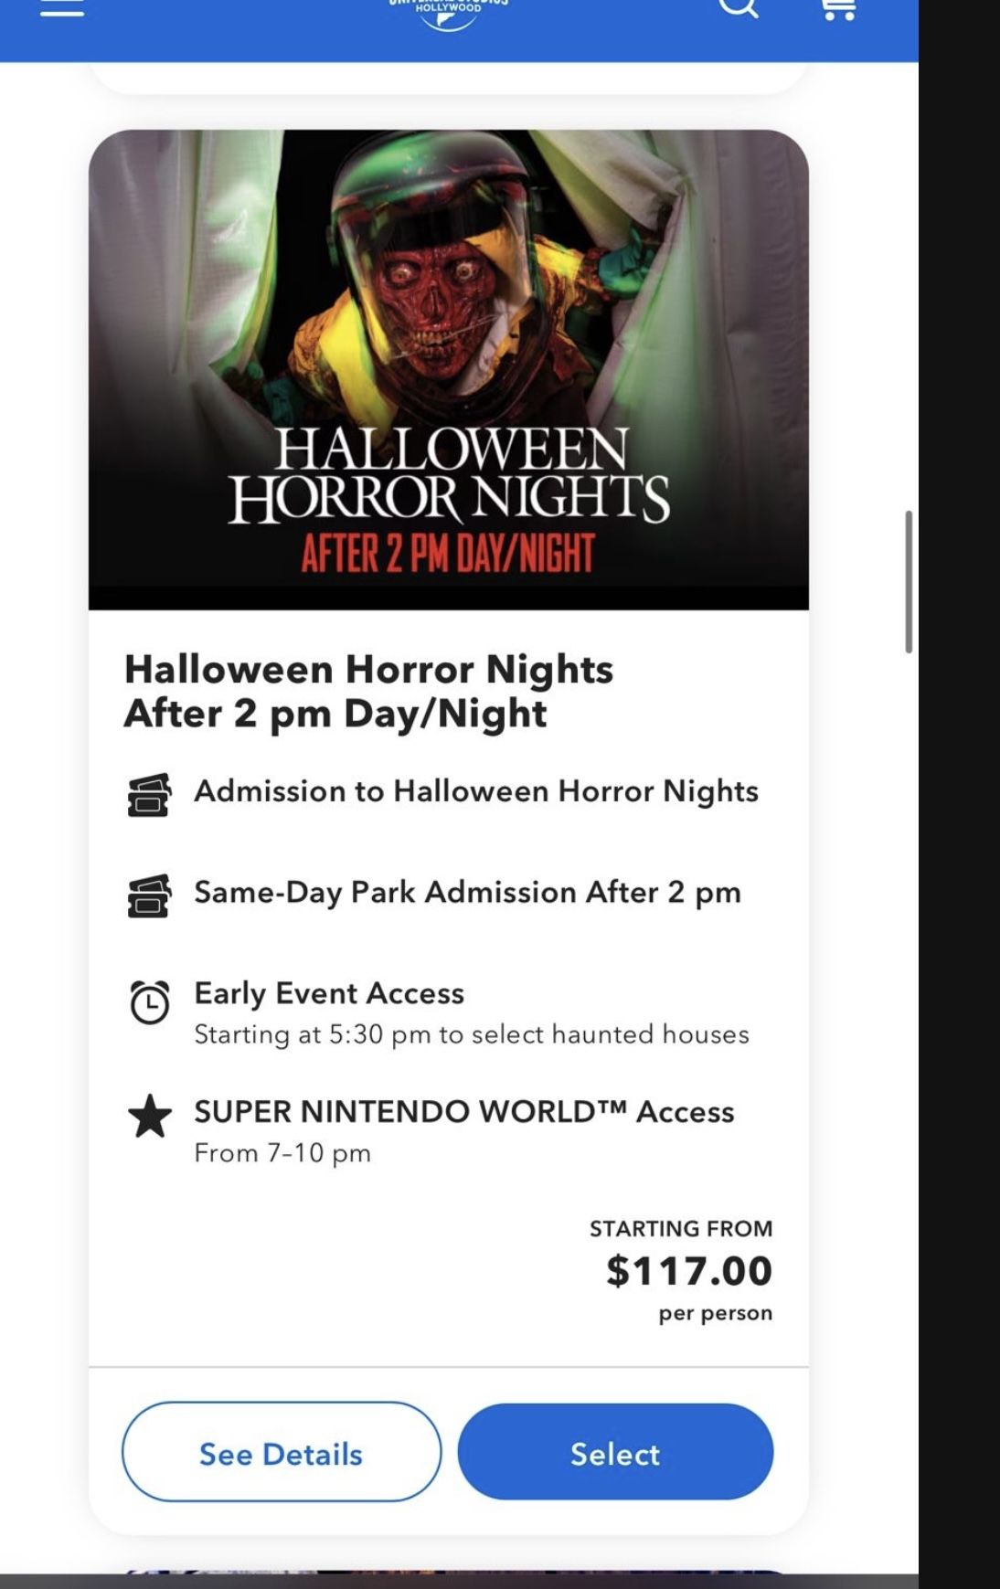Click the Starting at 5:30 pm subtext
This screenshot has width=1000, height=1589.
point(471,1033)
